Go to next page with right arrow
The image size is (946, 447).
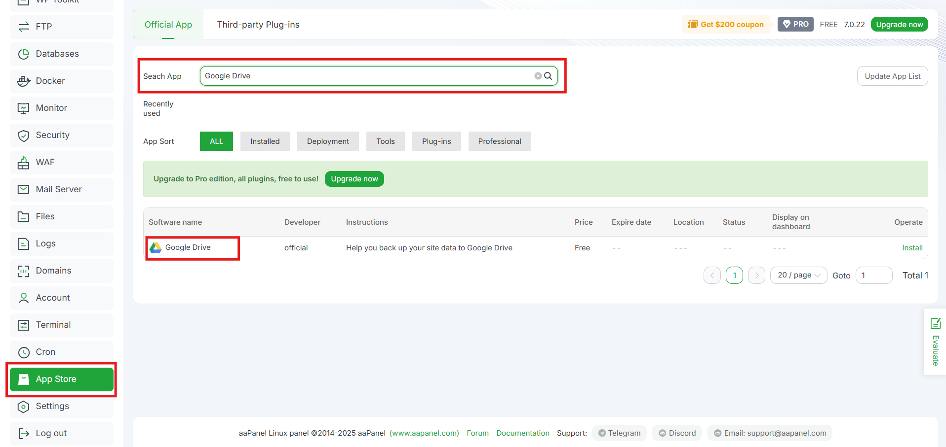pyautogui.click(x=756, y=275)
